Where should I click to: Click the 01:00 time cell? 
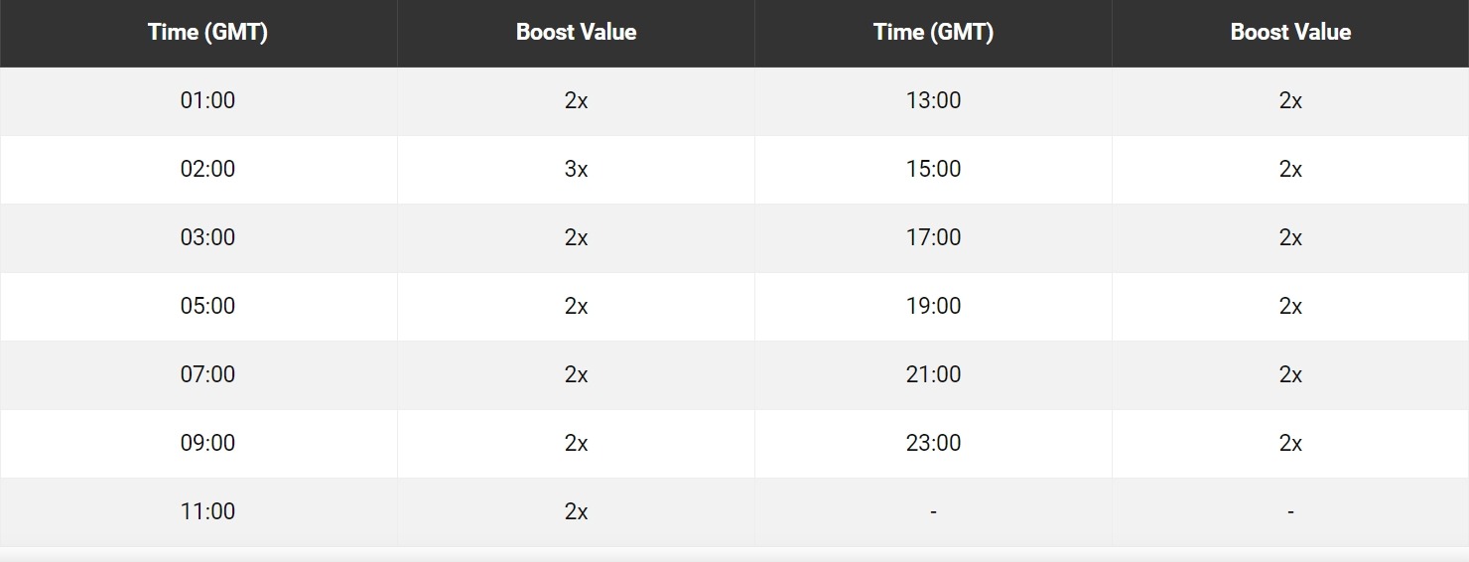tap(207, 100)
